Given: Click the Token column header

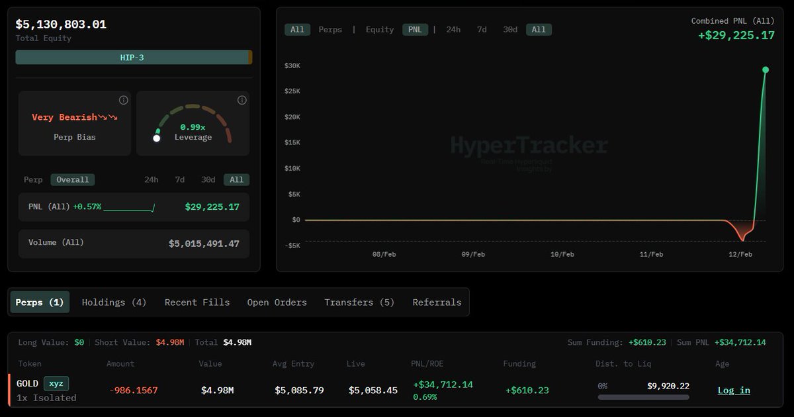Looking at the screenshot, I should pyautogui.click(x=30, y=363).
